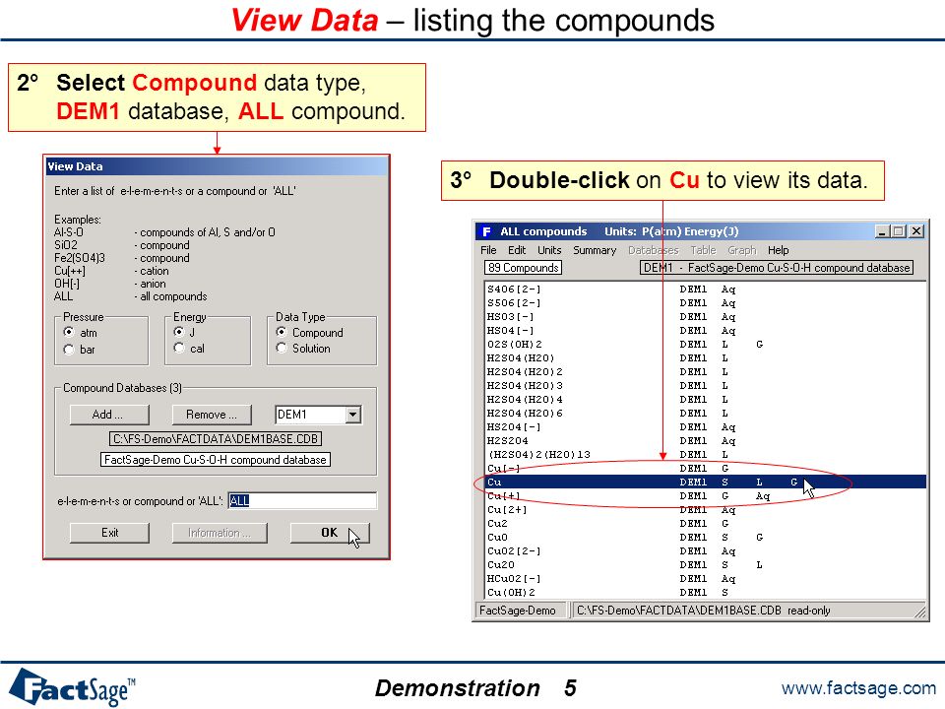Select the H2SO4(H2O)3 compound row
Viewport: 945px width, 709px height.
705,385
